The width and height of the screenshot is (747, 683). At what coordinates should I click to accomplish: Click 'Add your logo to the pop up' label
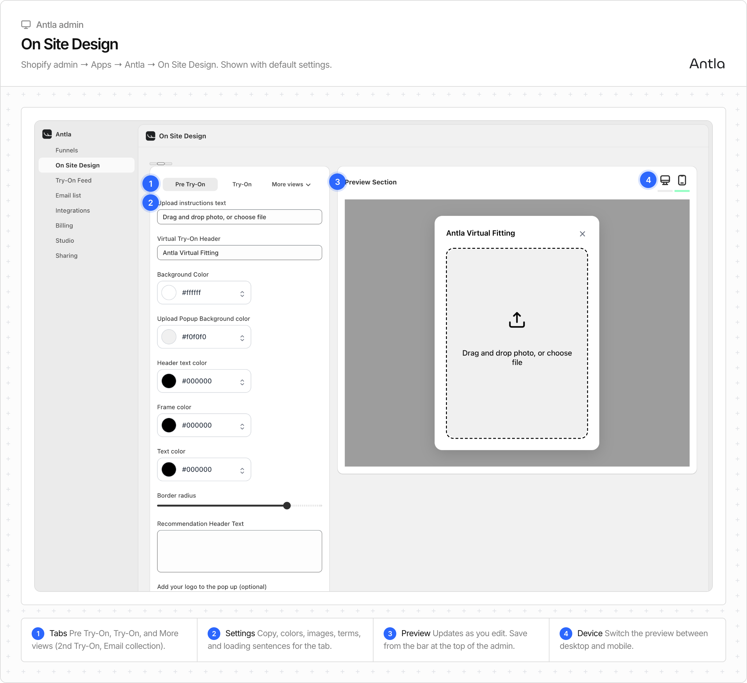[211, 587]
